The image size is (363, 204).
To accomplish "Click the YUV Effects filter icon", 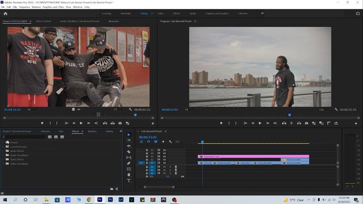I will pos(62,137).
